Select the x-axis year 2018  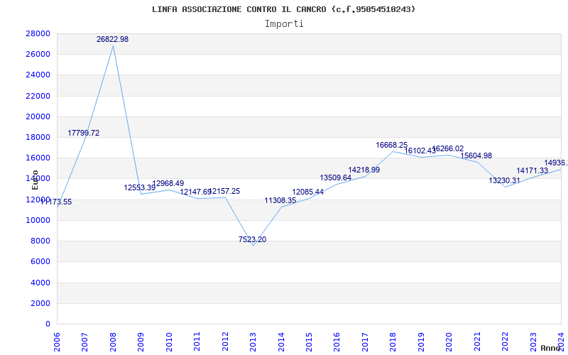(x=393, y=342)
